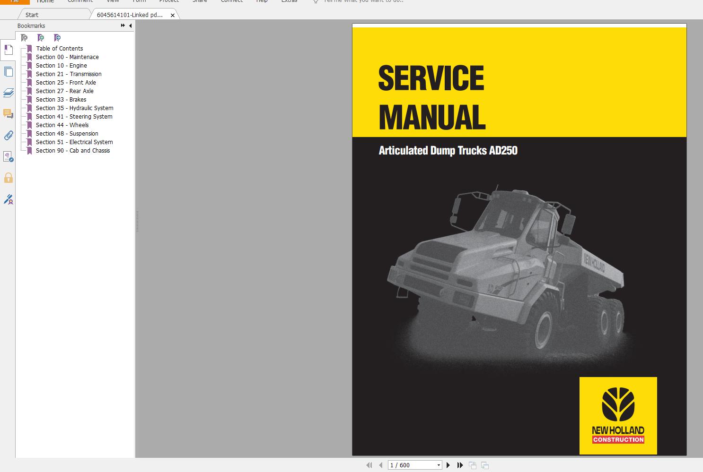This screenshot has height=472, width=703.
Task: Open the Layers panel
Action: pyautogui.click(x=8, y=93)
